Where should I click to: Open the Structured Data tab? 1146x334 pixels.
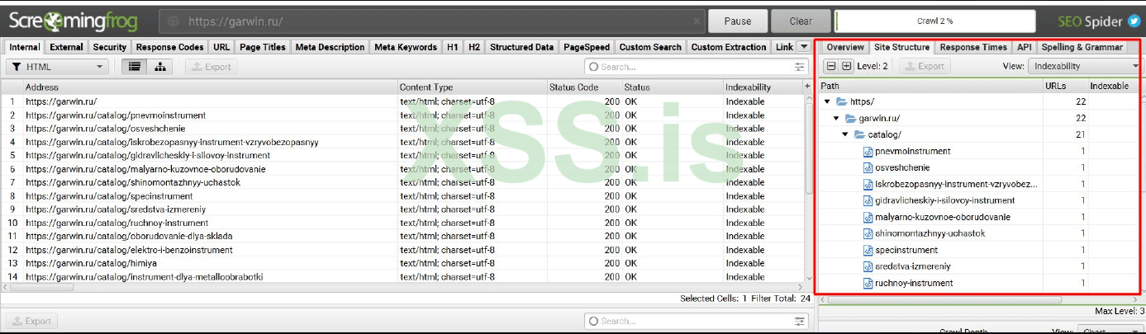(x=521, y=47)
